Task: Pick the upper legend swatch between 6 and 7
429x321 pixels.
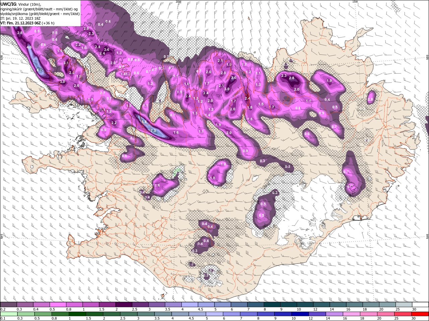Action: tap(239, 305)
